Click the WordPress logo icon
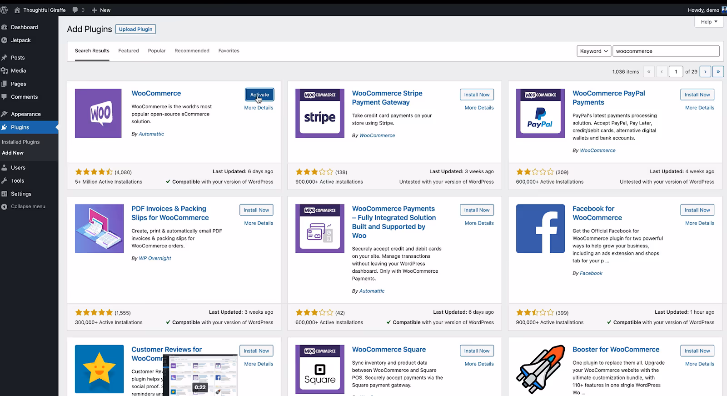 [x=4, y=10]
